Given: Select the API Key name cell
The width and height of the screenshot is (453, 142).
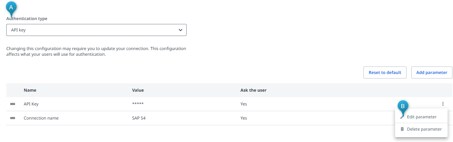Looking at the screenshot, I should point(31,104).
